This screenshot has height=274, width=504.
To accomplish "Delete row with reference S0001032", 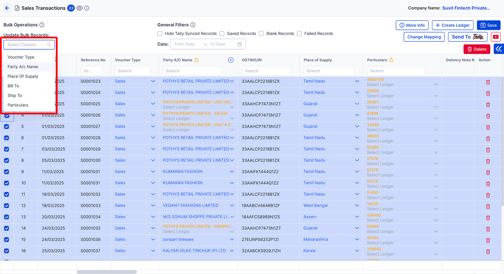I will point(488,195).
